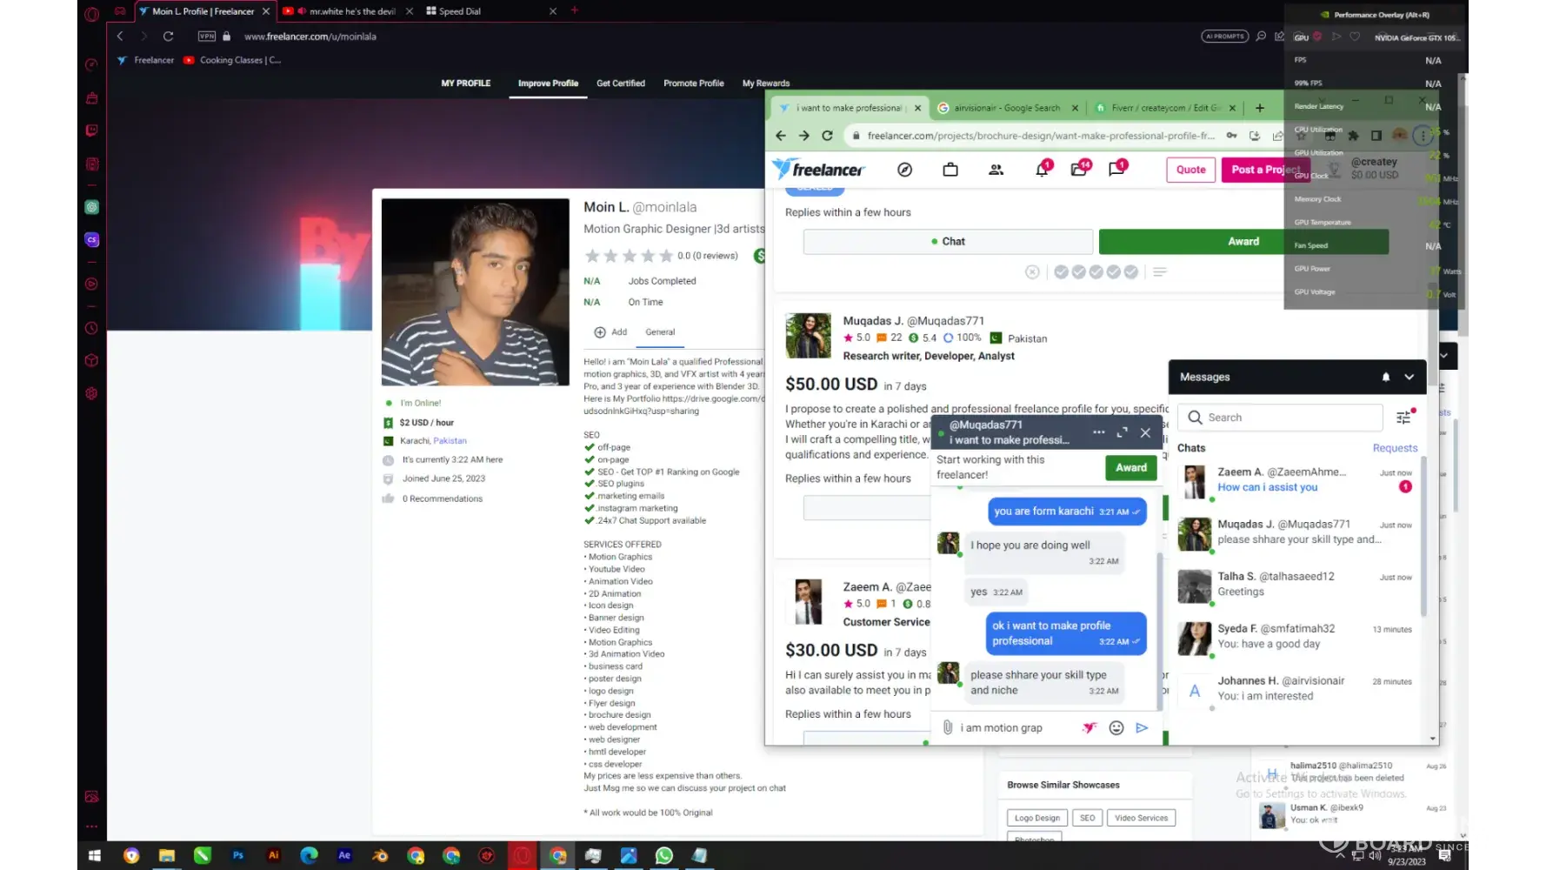The width and height of the screenshot is (1546, 870).
Task: Click the Opera address bar URL
Action: tap(310, 37)
